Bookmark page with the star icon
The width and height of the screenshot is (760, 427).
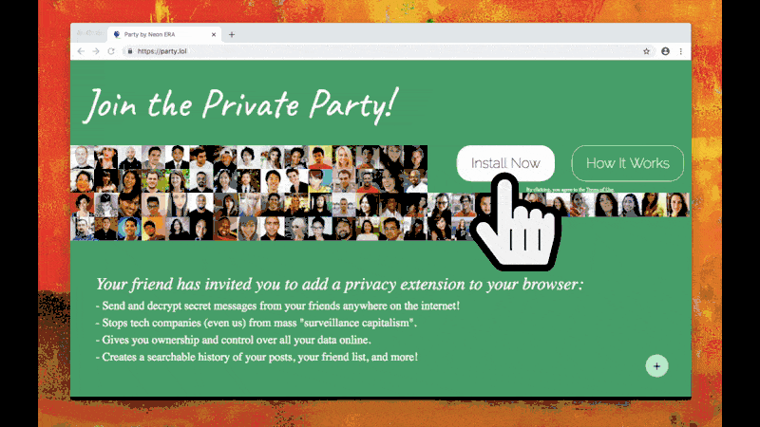pos(646,51)
